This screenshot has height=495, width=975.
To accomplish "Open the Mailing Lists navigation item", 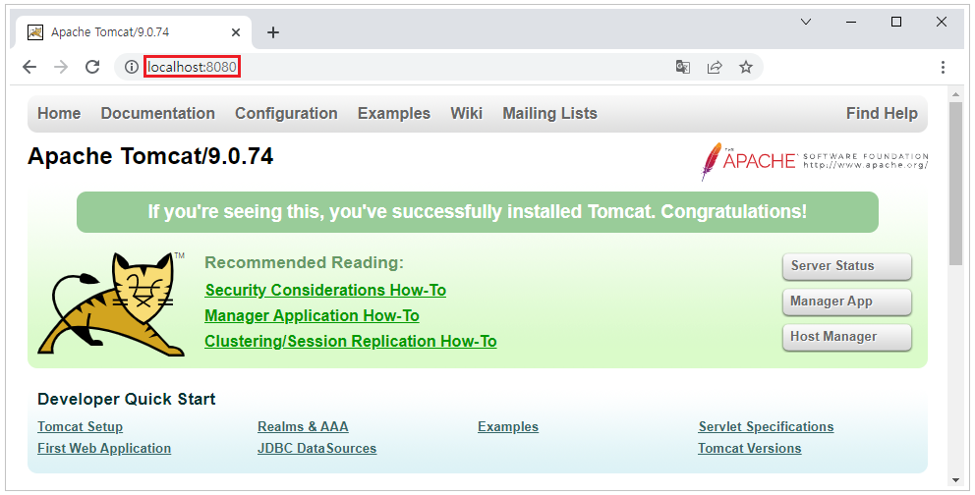I will pos(549,113).
